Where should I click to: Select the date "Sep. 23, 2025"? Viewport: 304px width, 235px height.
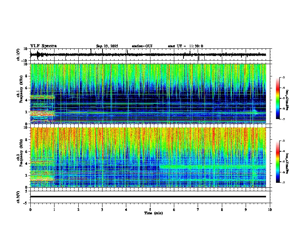point(107,46)
